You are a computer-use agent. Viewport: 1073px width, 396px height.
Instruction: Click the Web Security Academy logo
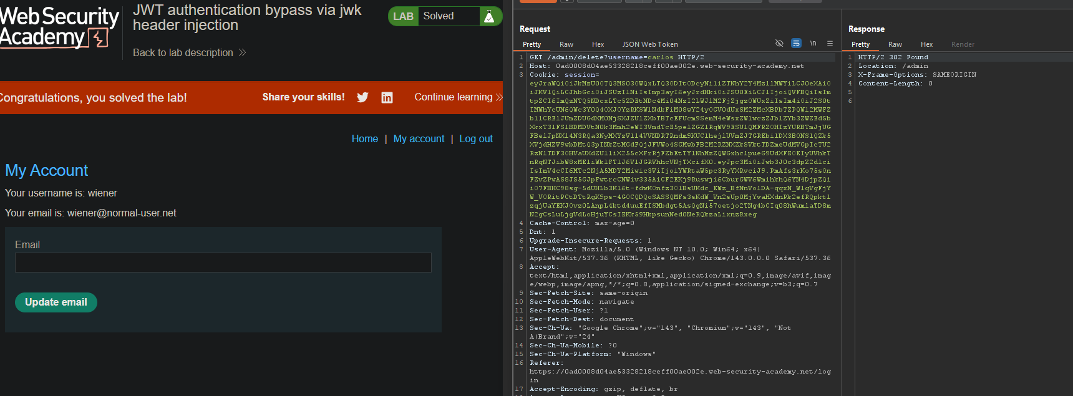[59, 27]
